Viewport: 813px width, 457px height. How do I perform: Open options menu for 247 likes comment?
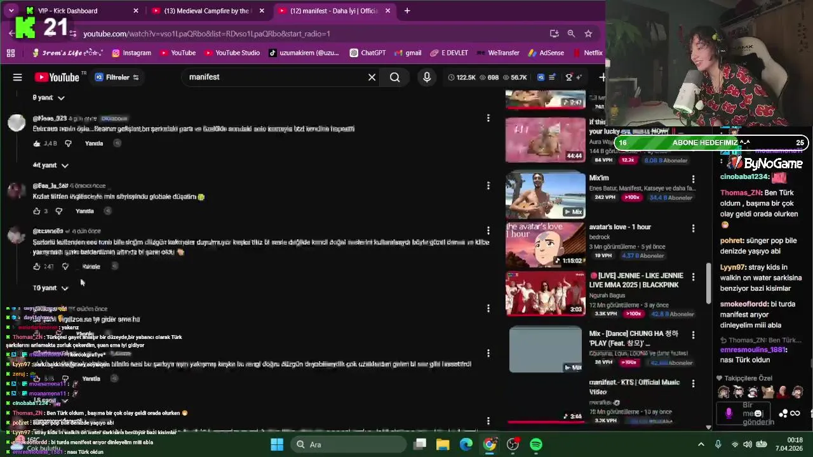pyautogui.click(x=488, y=230)
